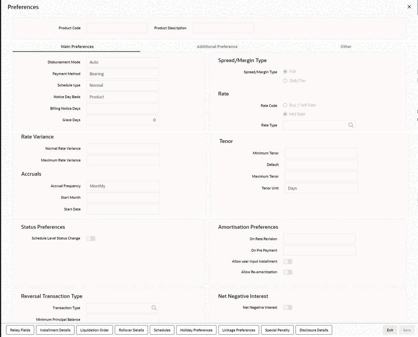Open Rollover Details

coord(131,330)
